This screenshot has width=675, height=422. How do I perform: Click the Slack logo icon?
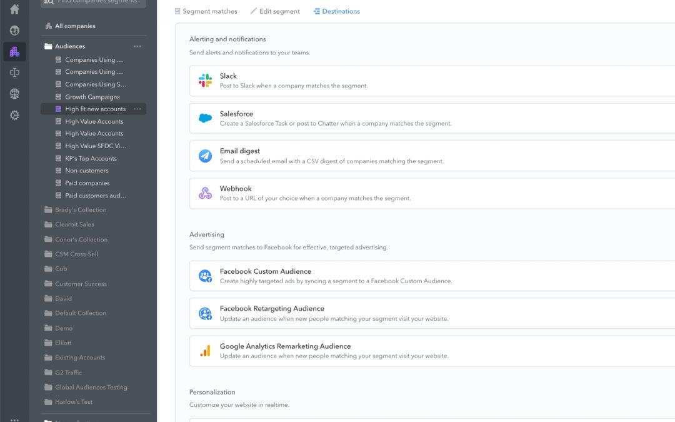tap(206, 81)
